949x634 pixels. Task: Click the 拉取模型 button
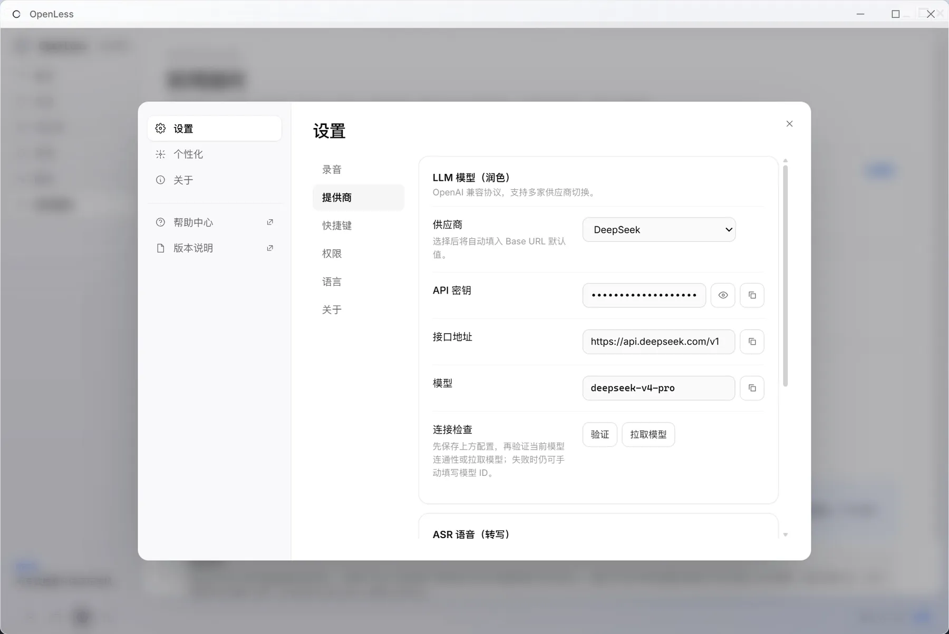click(648, 434)
